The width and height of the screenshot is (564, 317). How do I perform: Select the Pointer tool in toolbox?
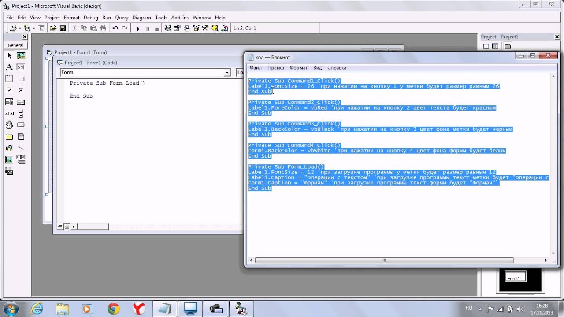(9, 56)
